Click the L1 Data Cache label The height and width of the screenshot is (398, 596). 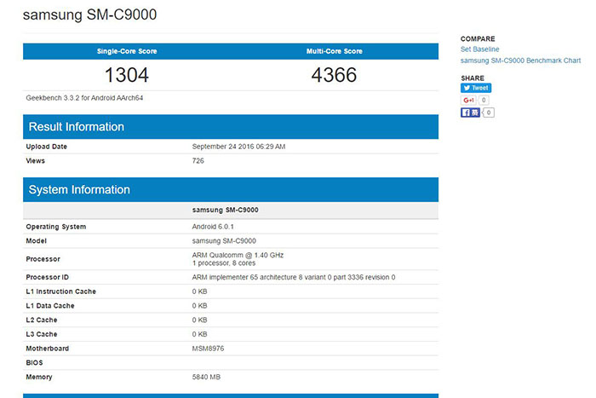pyautogui.click(x=50, y=306)
